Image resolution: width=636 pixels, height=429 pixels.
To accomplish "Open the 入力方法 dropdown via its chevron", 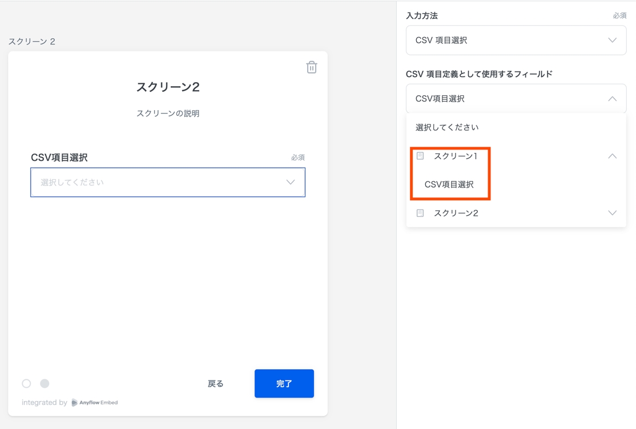I will tap(612, 41).
